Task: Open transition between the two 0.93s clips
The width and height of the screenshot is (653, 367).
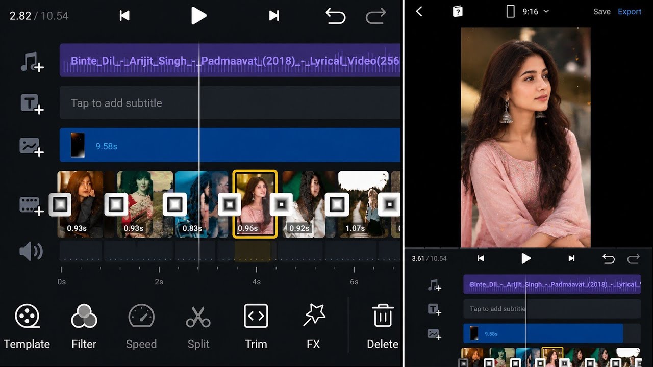Action: click(116, 204)
